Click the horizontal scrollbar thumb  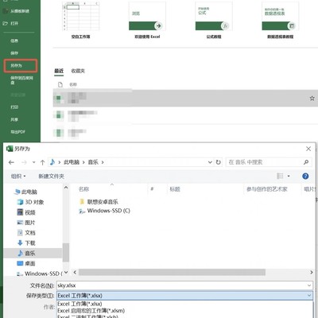(172, 272)
